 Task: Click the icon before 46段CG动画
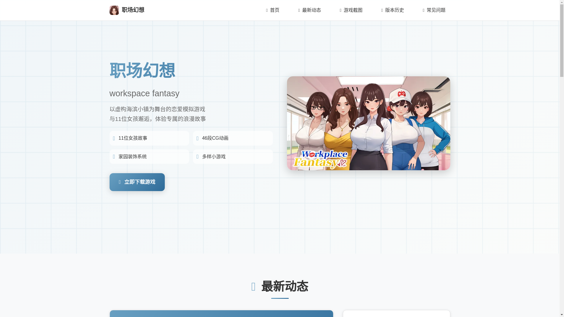click(x=197, y=139)
